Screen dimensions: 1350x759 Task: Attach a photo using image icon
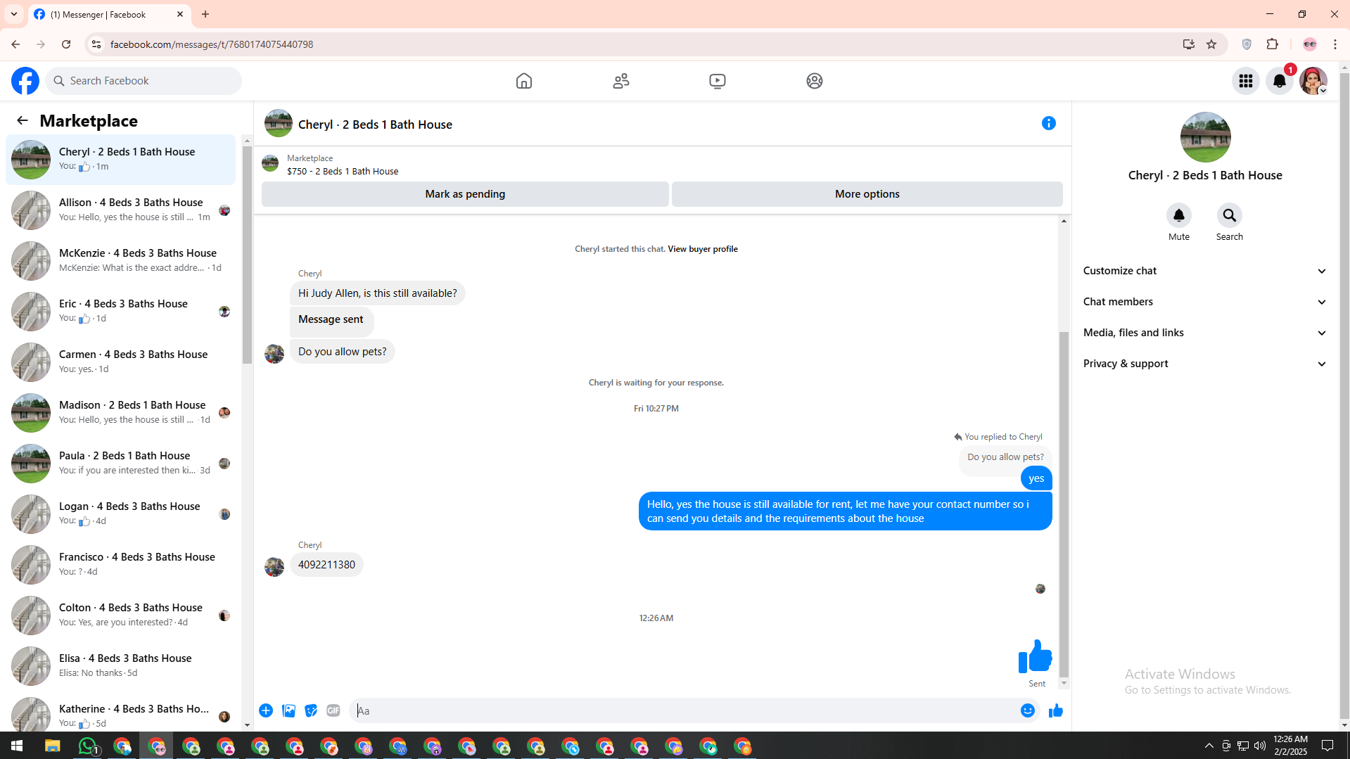[288, 710]
